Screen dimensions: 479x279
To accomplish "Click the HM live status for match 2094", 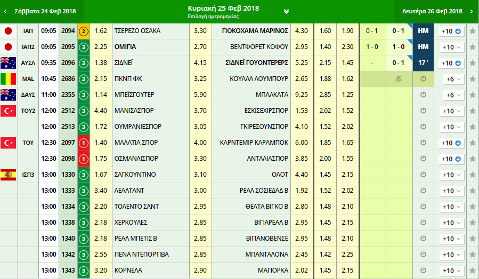I will click(x=424, y=31).
